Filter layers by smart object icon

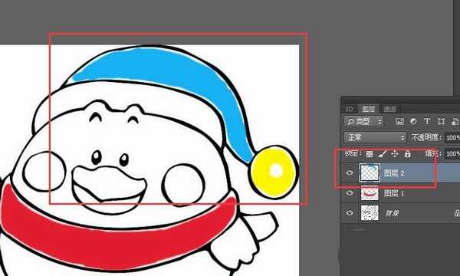point(455,121)
